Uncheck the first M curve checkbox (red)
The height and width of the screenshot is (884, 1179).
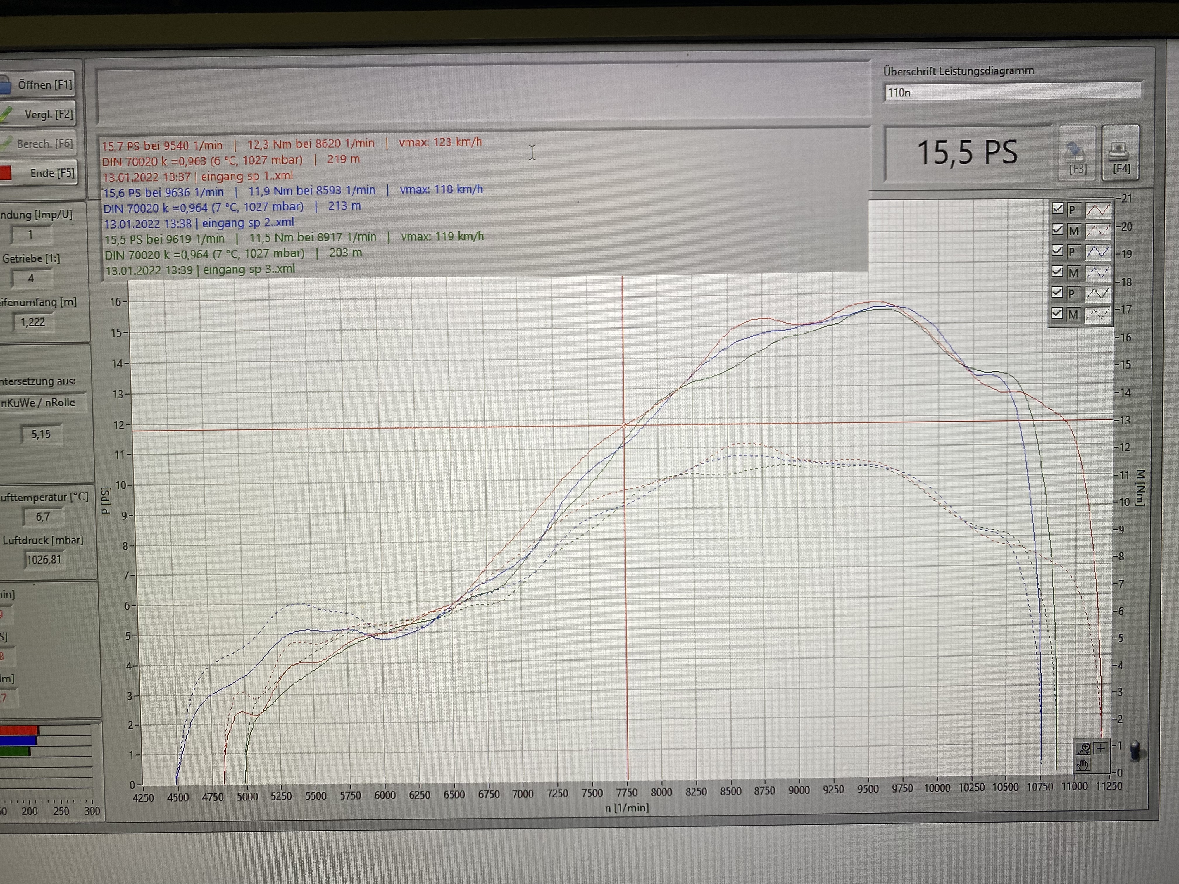1057,230
